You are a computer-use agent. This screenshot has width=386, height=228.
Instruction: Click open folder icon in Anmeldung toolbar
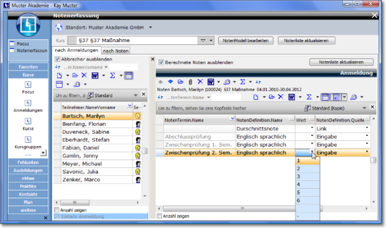click(180, 82)
